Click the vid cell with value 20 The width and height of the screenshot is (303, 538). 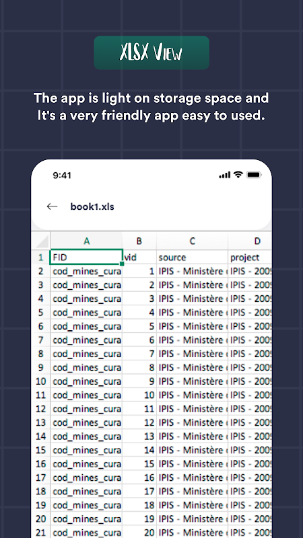coord(139,532)
